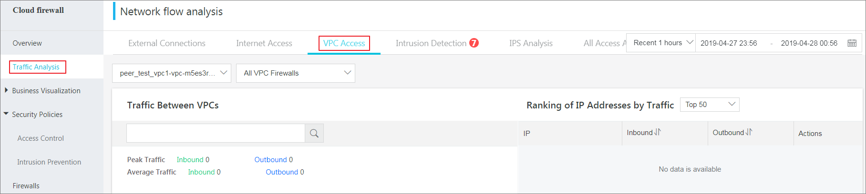Sort by Inbound traffic arrows
The image size is (866, 194).
click(x=658, y=132)
